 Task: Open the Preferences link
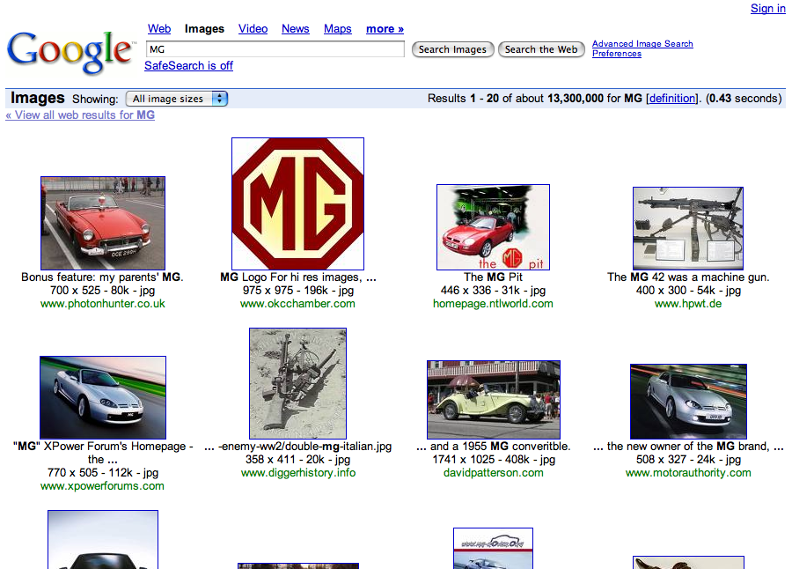[x=617, y=54]
